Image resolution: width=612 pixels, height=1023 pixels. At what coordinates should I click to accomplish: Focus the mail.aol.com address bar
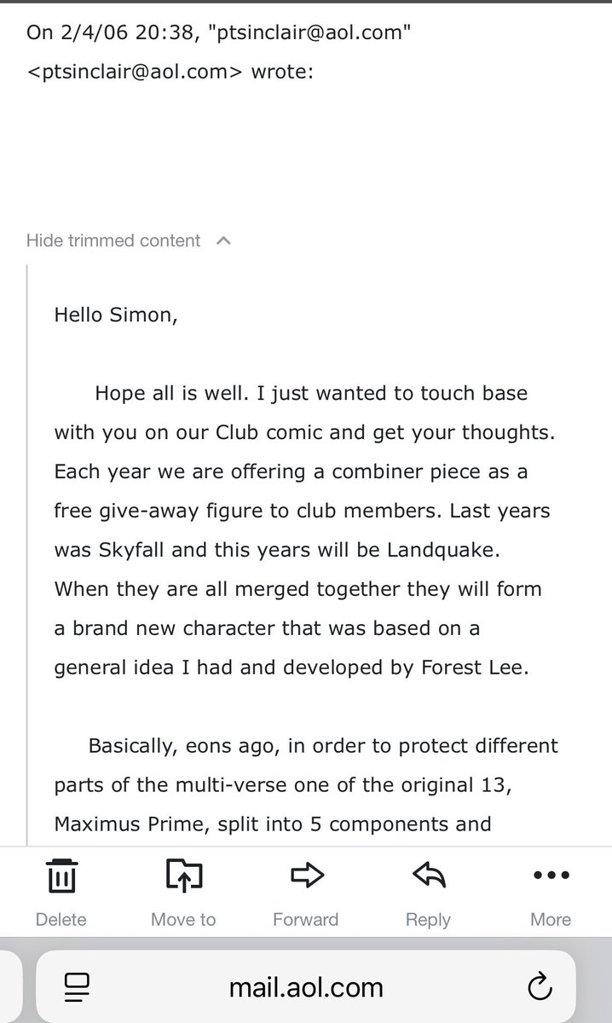(306, 987)
